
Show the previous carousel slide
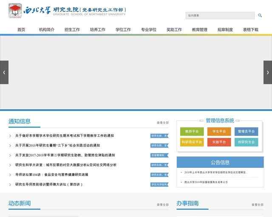4,72
